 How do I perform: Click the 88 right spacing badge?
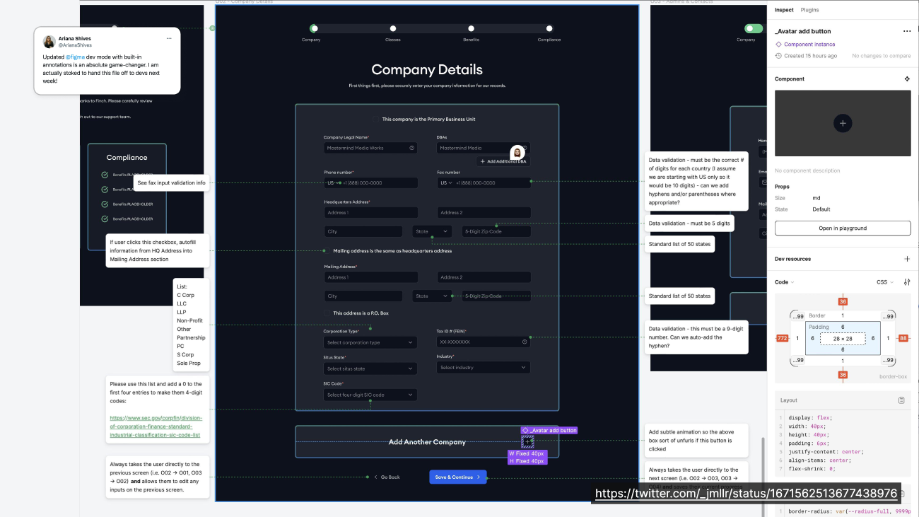[903, 338]
